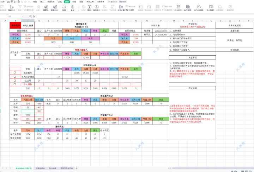Open the 天赋选择表 sheet tab

(x=40, y=168)
